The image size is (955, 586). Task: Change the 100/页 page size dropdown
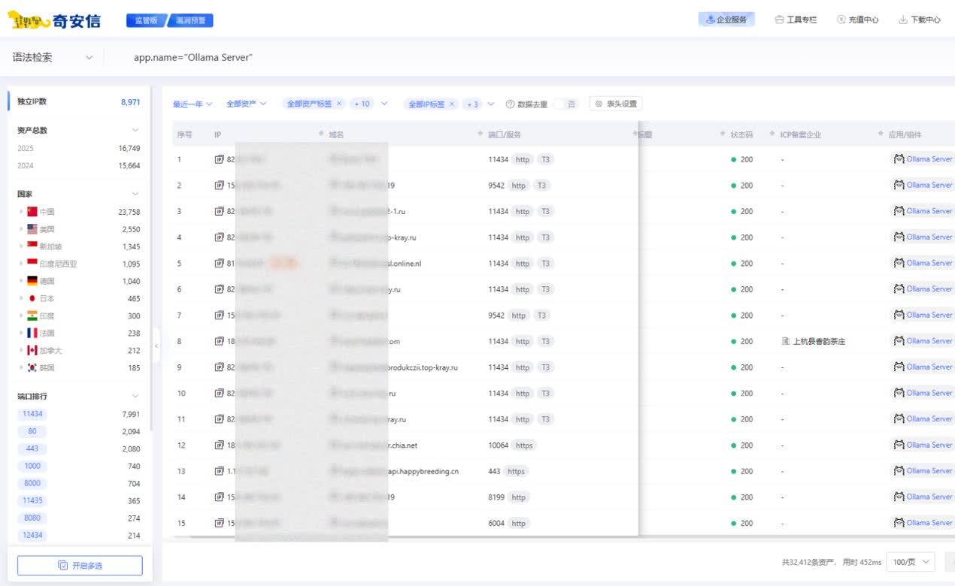click(x=910, y=562)
